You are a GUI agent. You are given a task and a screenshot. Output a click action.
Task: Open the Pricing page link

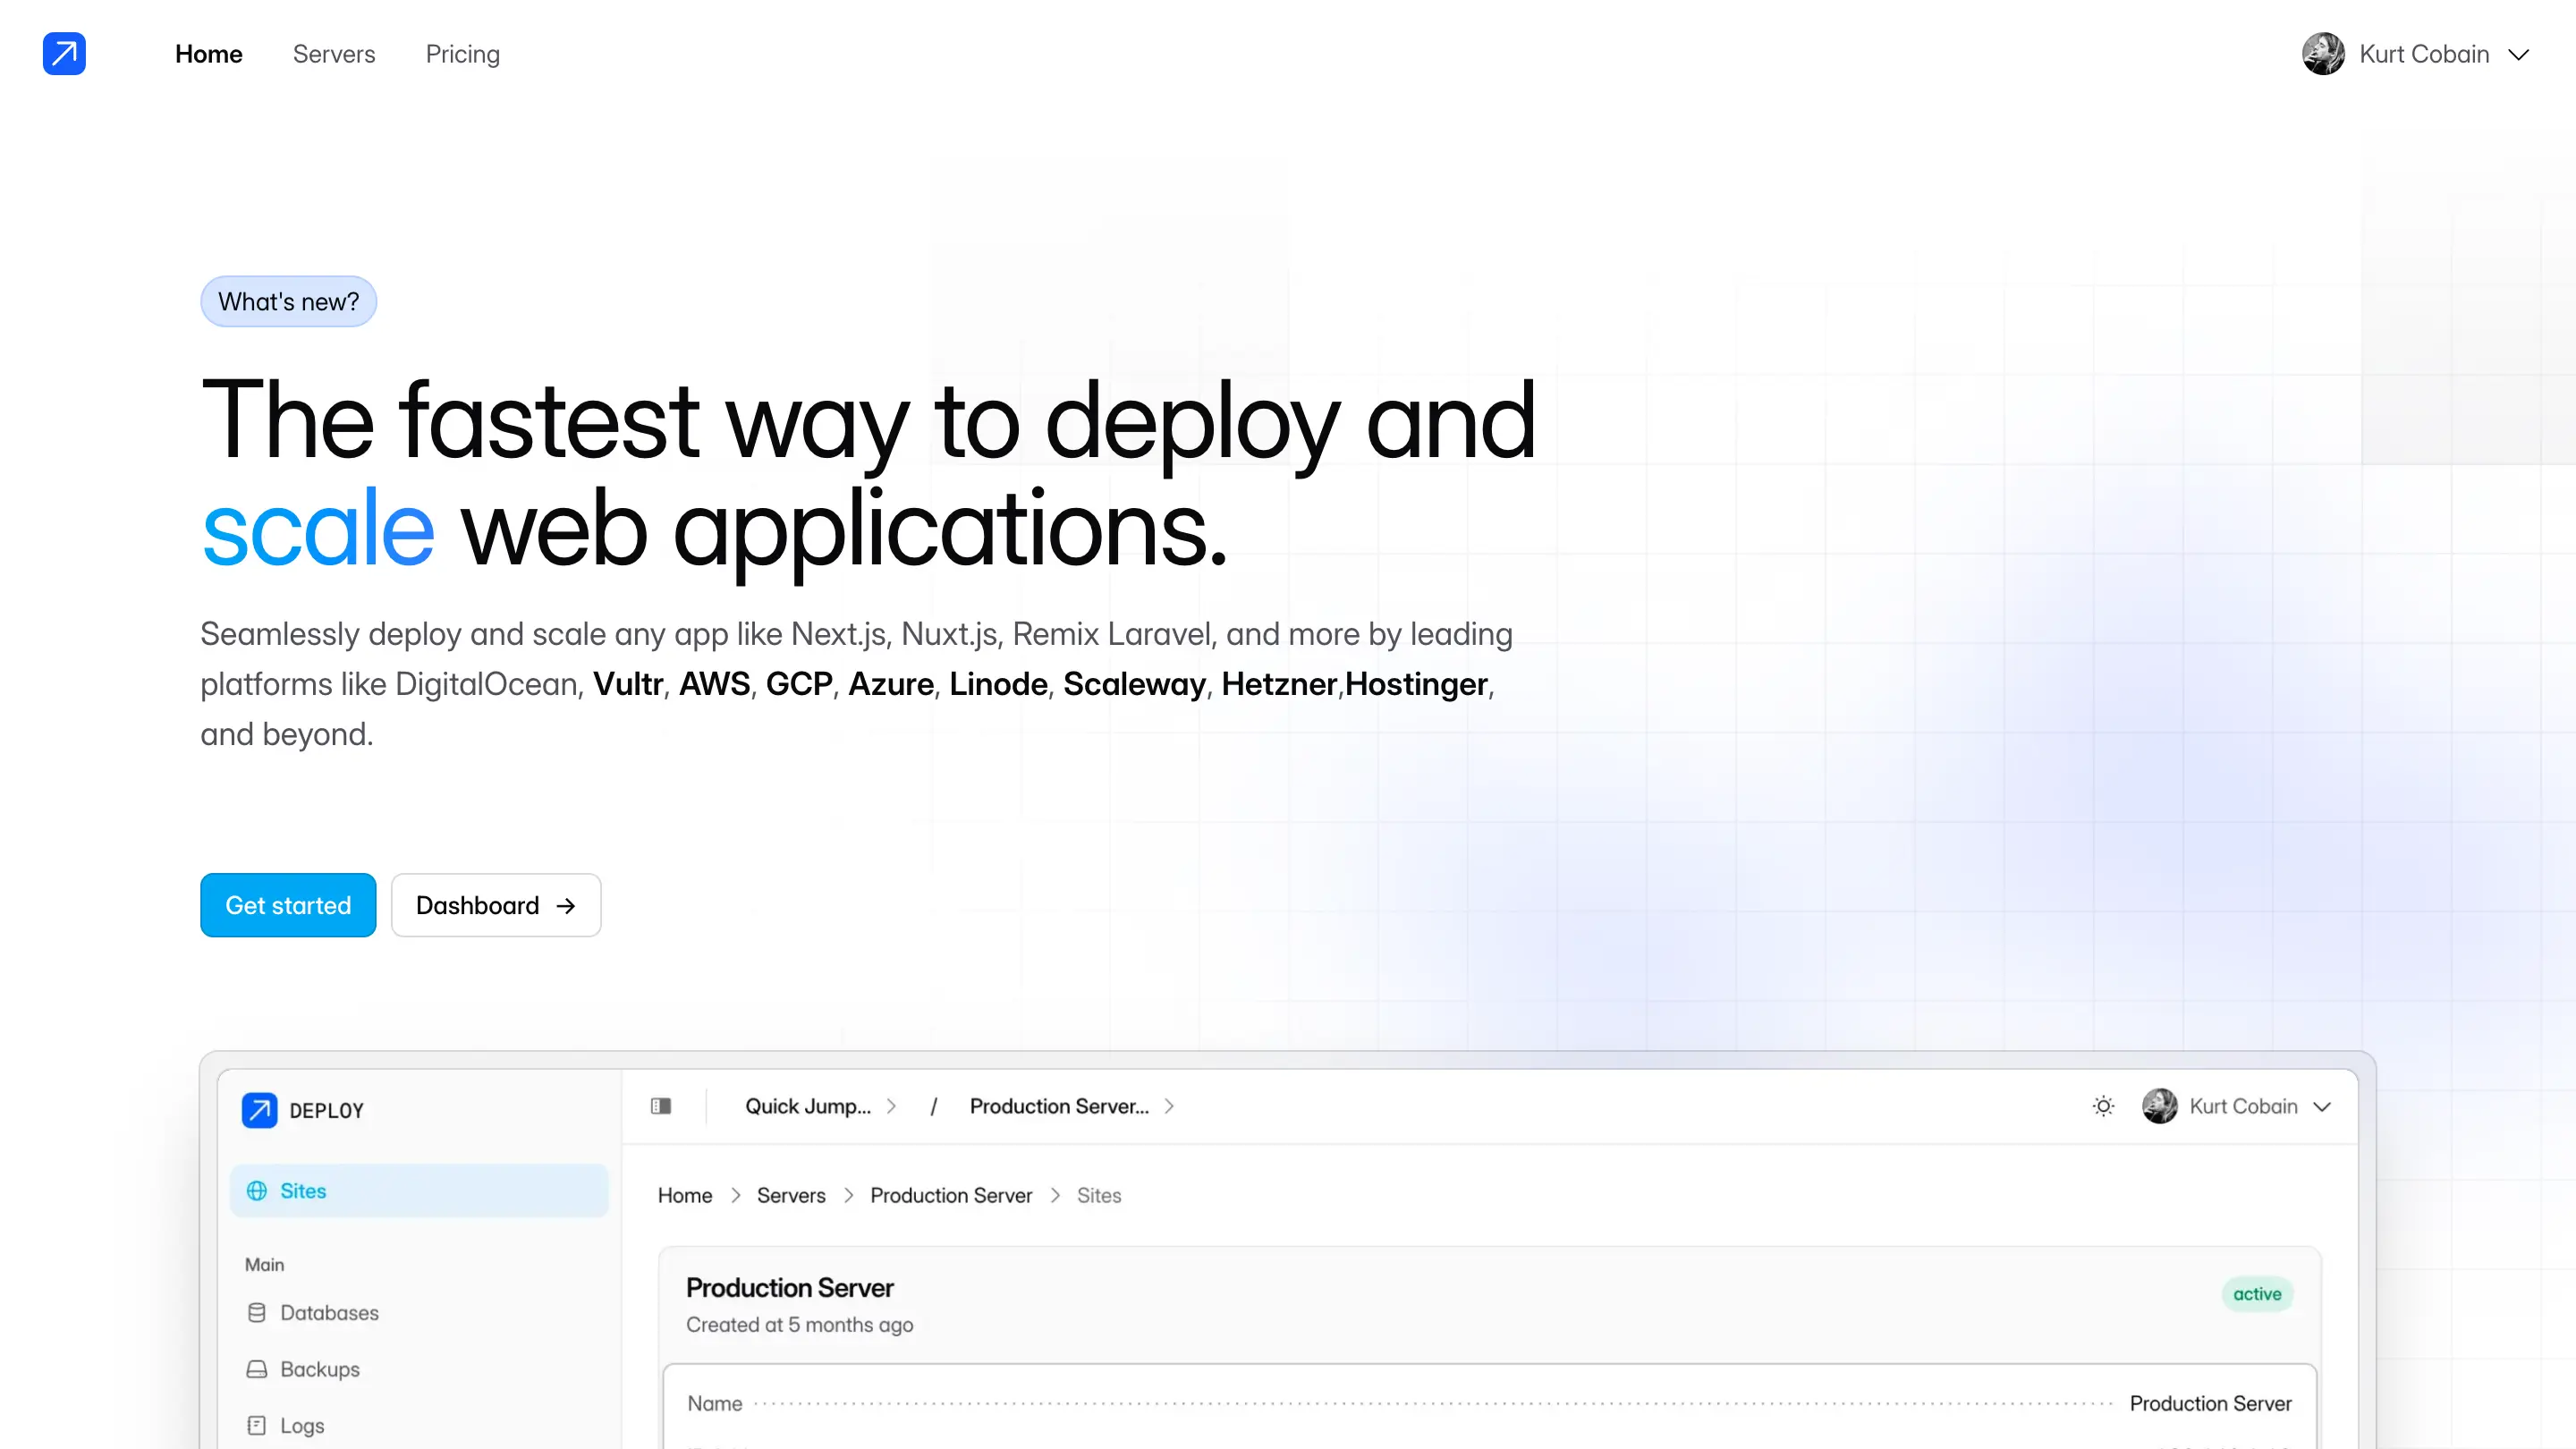462,54
